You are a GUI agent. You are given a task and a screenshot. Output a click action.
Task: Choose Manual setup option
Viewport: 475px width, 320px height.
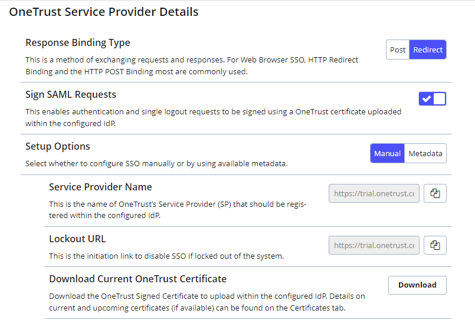click(387, 153)
